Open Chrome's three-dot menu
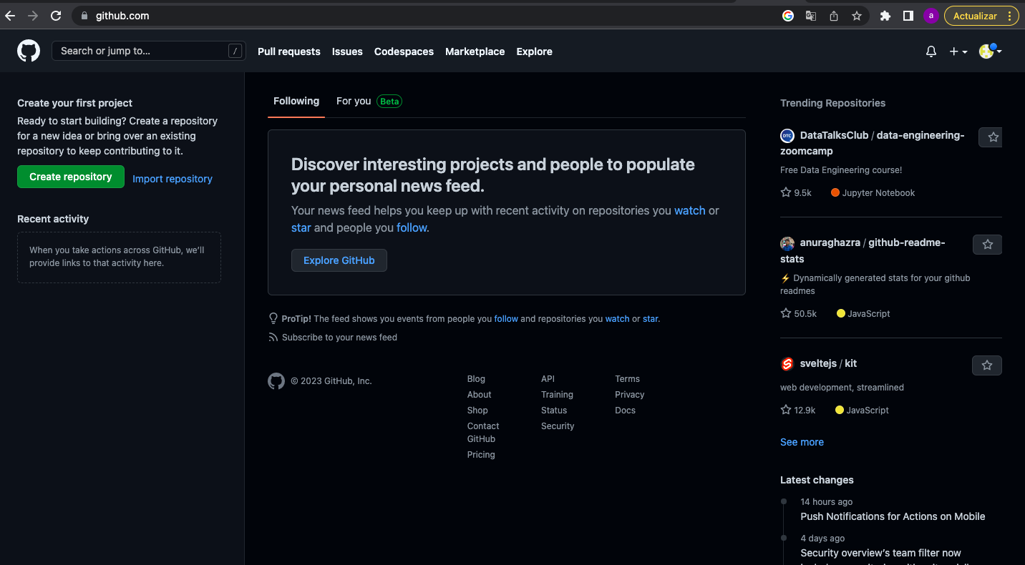 (x=1009, y=16)
